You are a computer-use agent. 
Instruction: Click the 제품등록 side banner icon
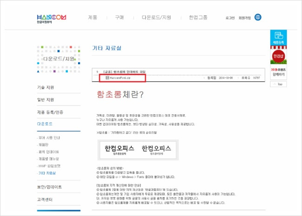(278, 38)
